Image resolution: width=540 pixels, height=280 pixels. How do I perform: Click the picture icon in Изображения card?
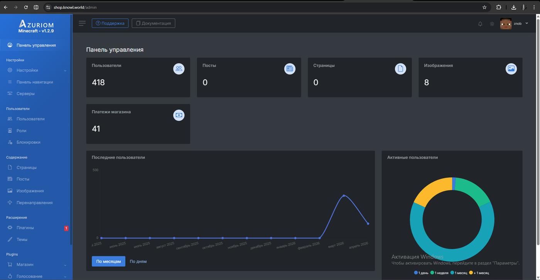point(511,69)
